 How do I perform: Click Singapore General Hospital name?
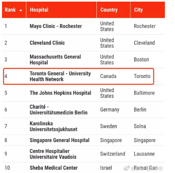coord(60,140)
